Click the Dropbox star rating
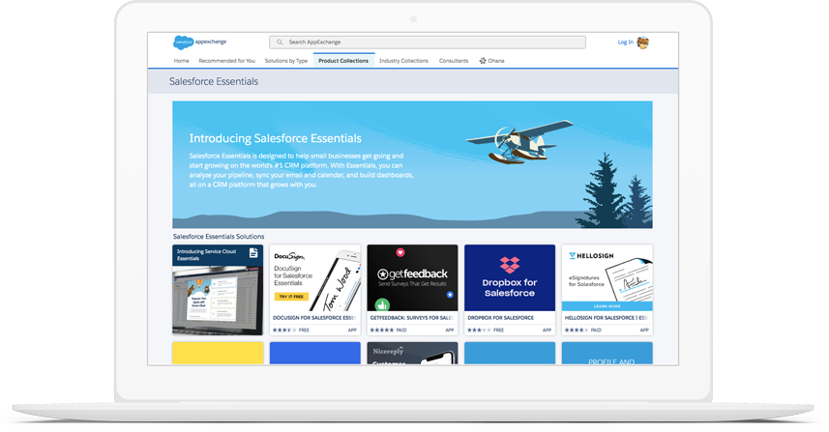829x432 pixels. [479, 331]
